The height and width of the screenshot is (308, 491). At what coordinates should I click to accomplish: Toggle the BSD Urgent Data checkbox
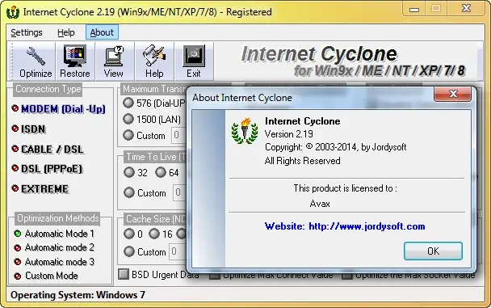coord(124,275)
